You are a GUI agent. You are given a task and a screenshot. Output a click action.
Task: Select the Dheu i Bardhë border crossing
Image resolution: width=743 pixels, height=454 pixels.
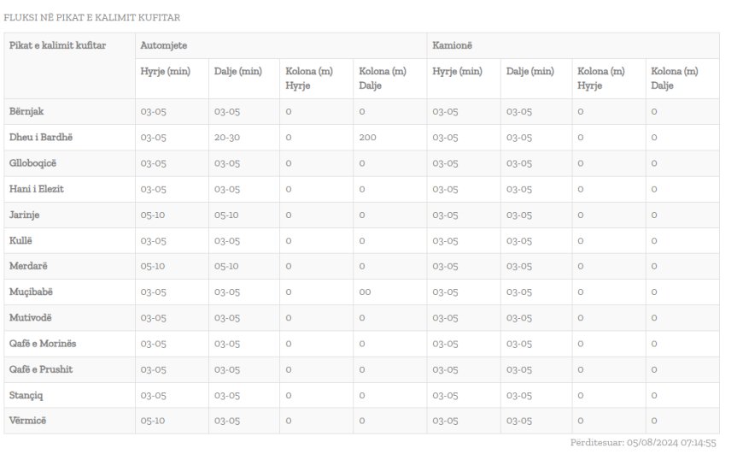pos(41,137)
